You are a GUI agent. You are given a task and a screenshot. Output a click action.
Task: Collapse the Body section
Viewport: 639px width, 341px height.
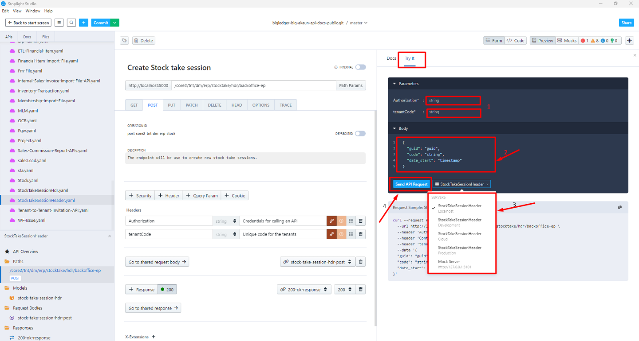pyautogui.click(x=401, y=128)
